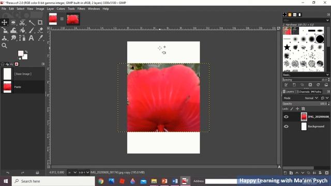Screen dimensions: 331x186
Task: Open the Filters menu
Action: point(81,9)
